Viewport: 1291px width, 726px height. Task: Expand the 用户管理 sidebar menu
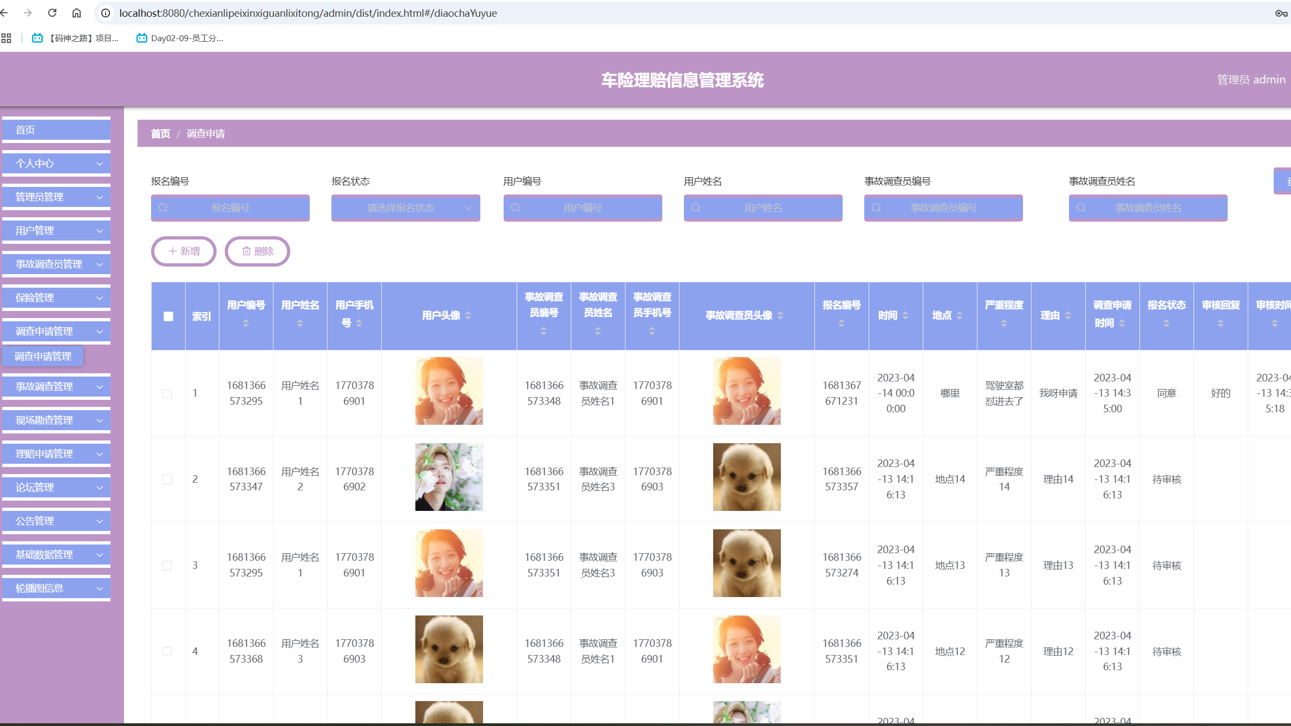point(56,230)
